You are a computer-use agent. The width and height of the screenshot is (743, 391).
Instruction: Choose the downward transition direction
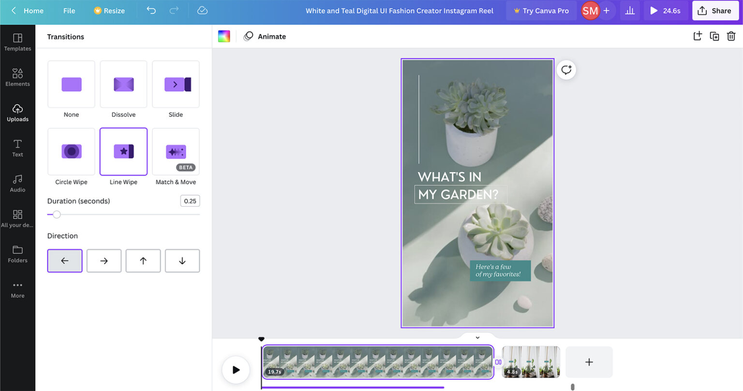182,261
